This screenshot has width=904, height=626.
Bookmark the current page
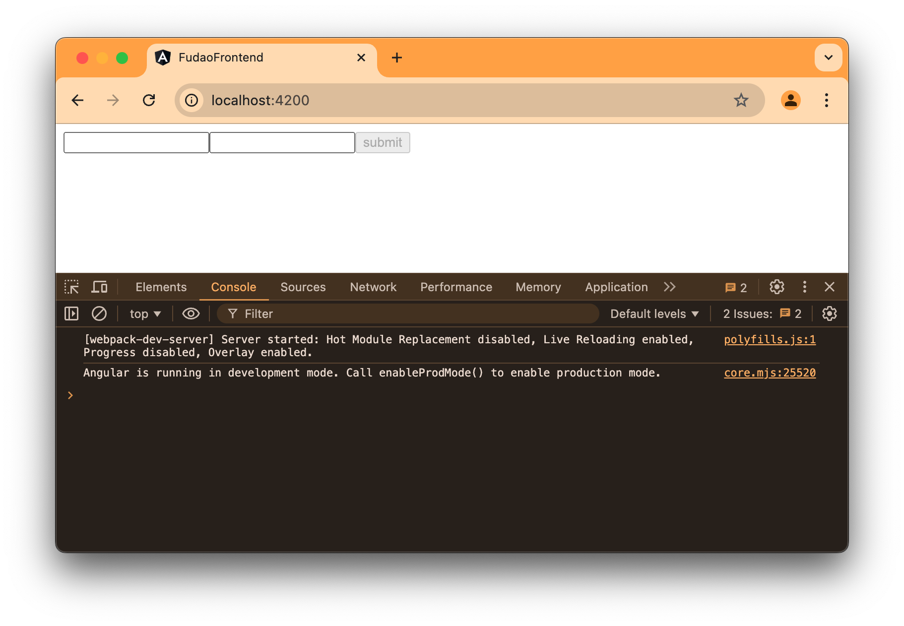point(741,100)
